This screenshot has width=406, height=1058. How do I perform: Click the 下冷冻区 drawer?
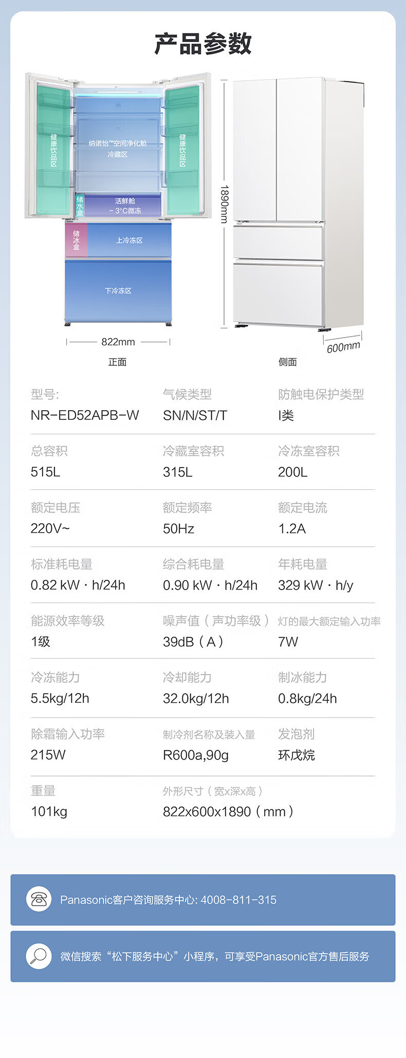coord(118,291)
